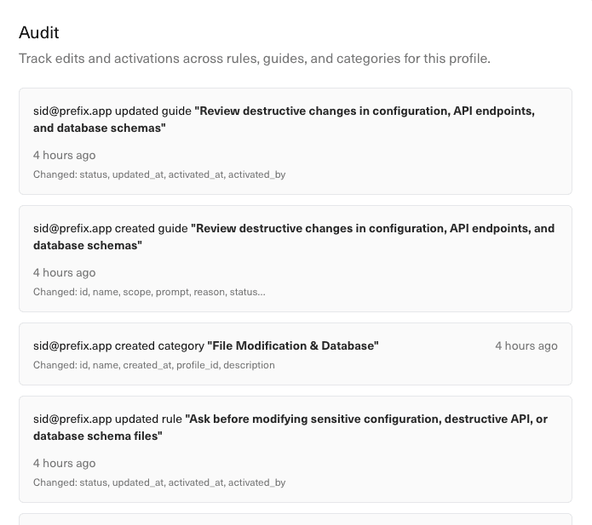Screen dimensions: 592x525
Task: Open the "updated guide" audit entry title
Action: (365, 111)
